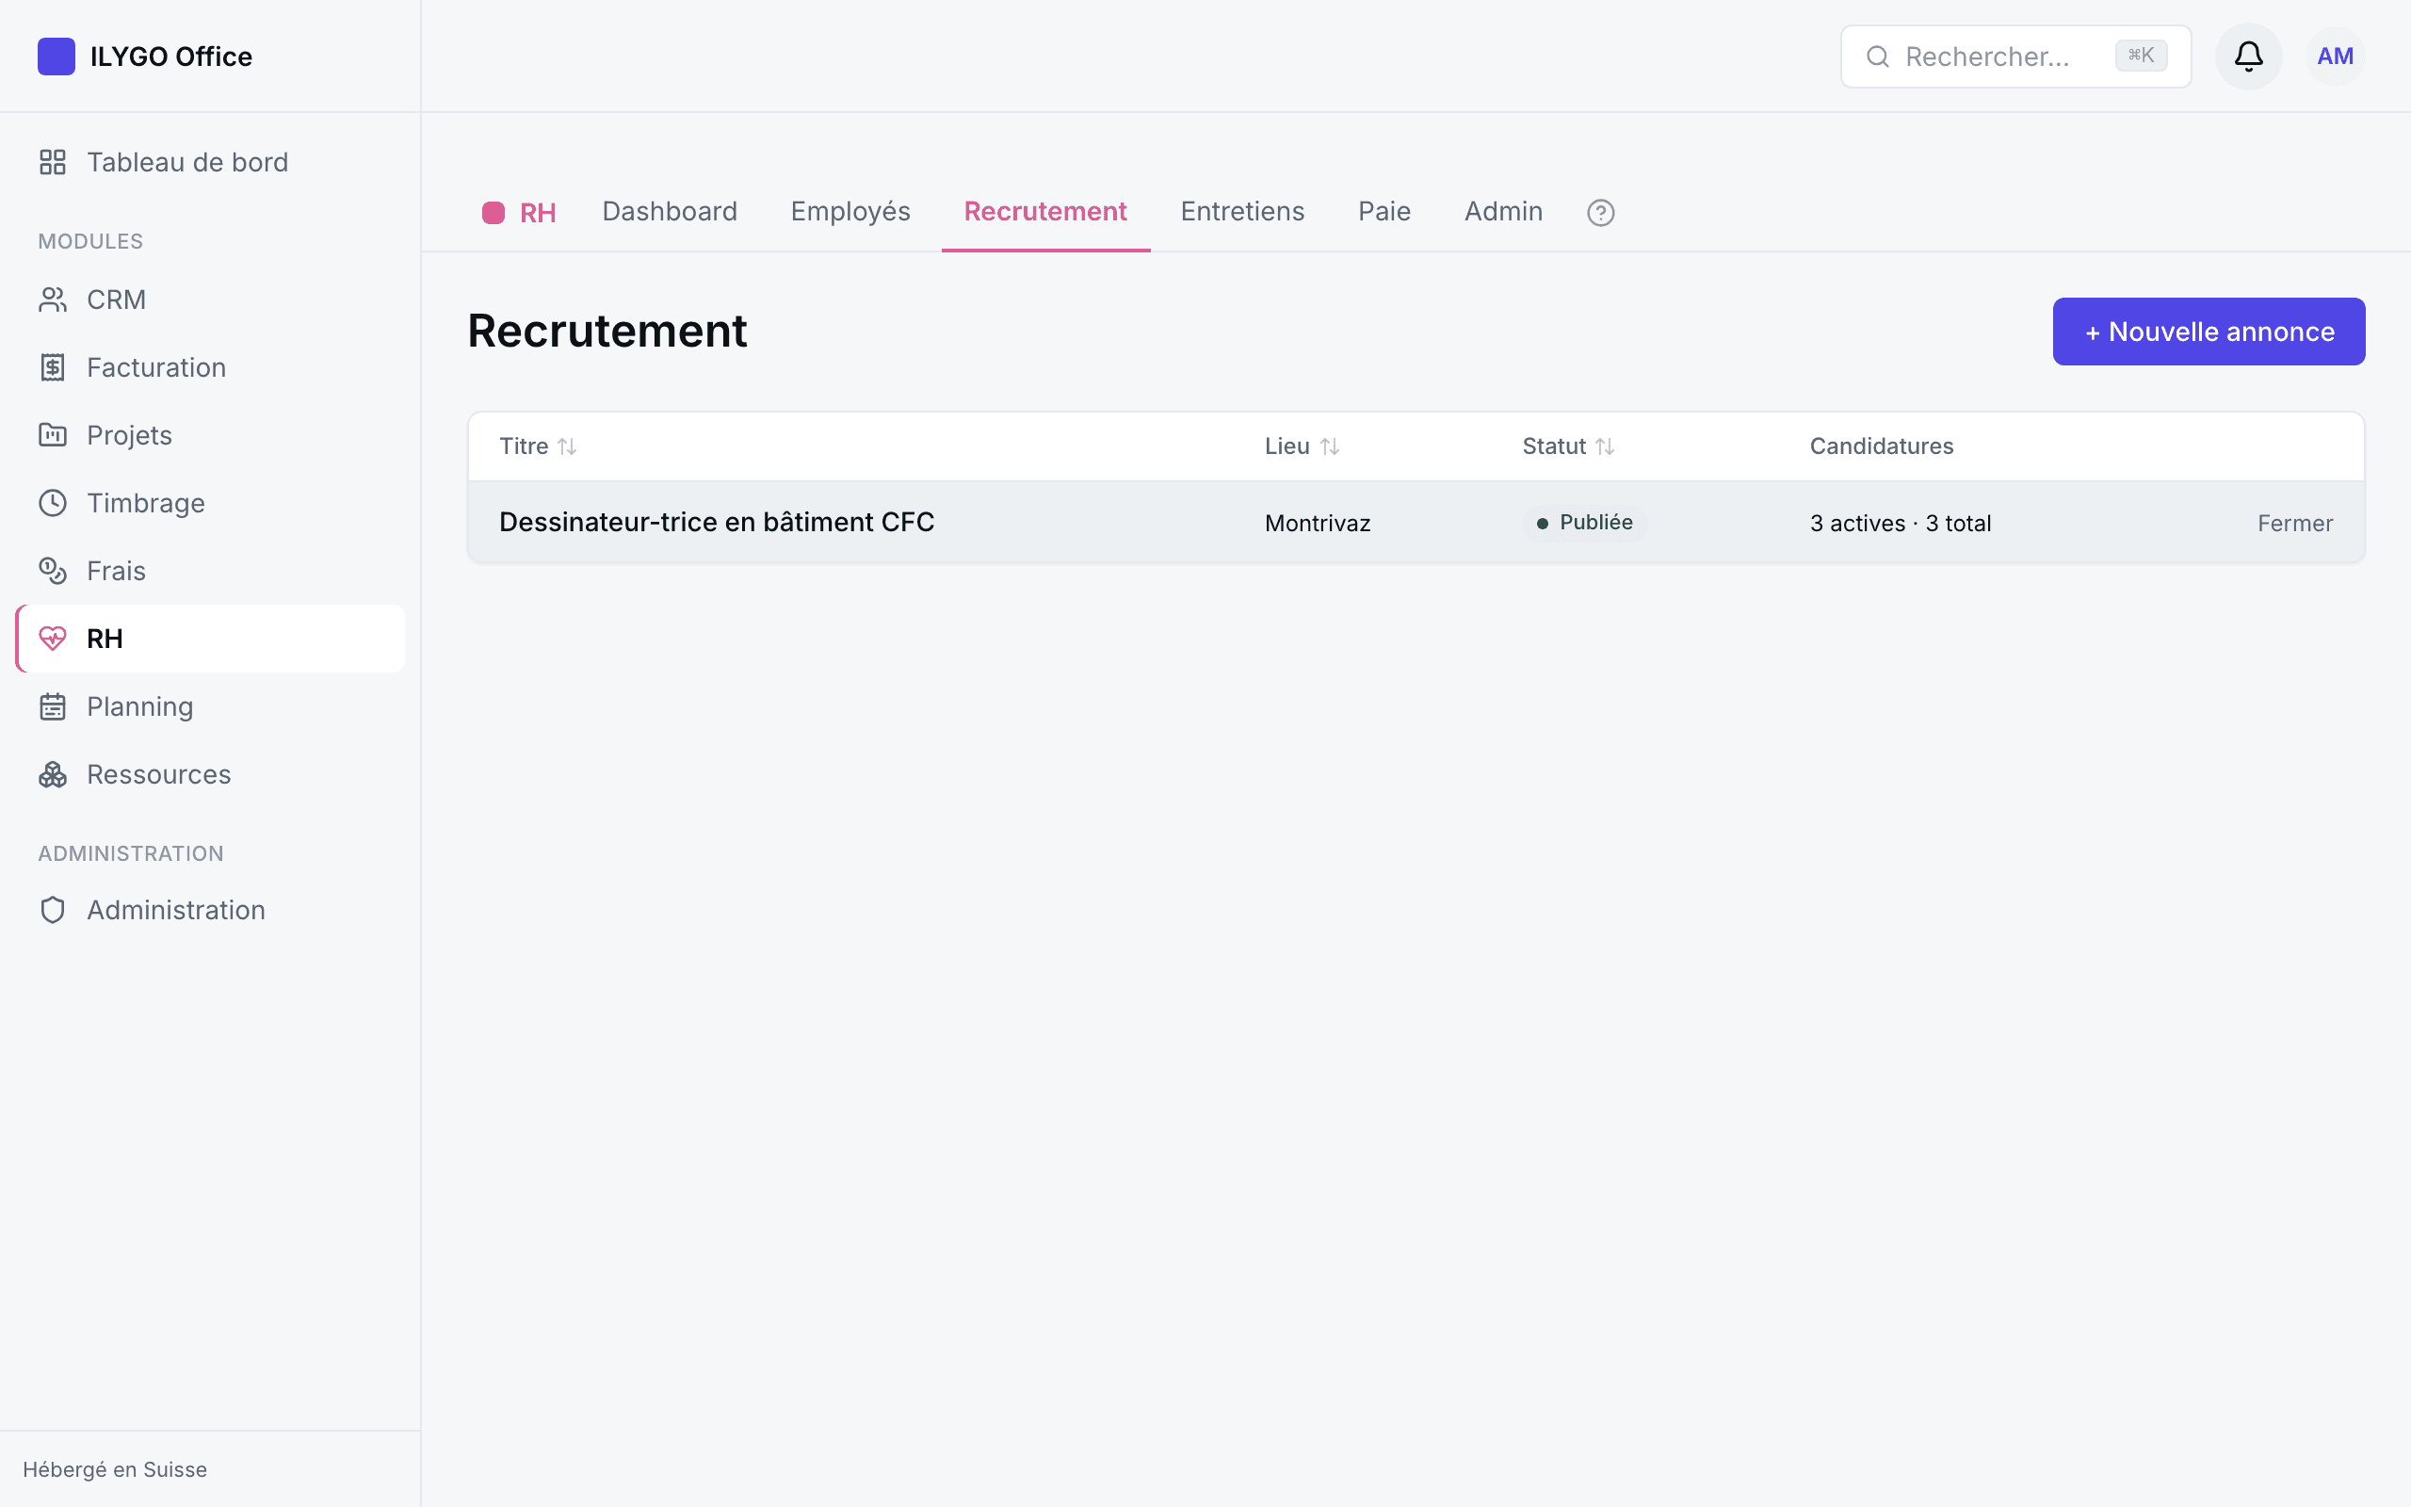Click the ILYGO Office title text

click(171, 57)
